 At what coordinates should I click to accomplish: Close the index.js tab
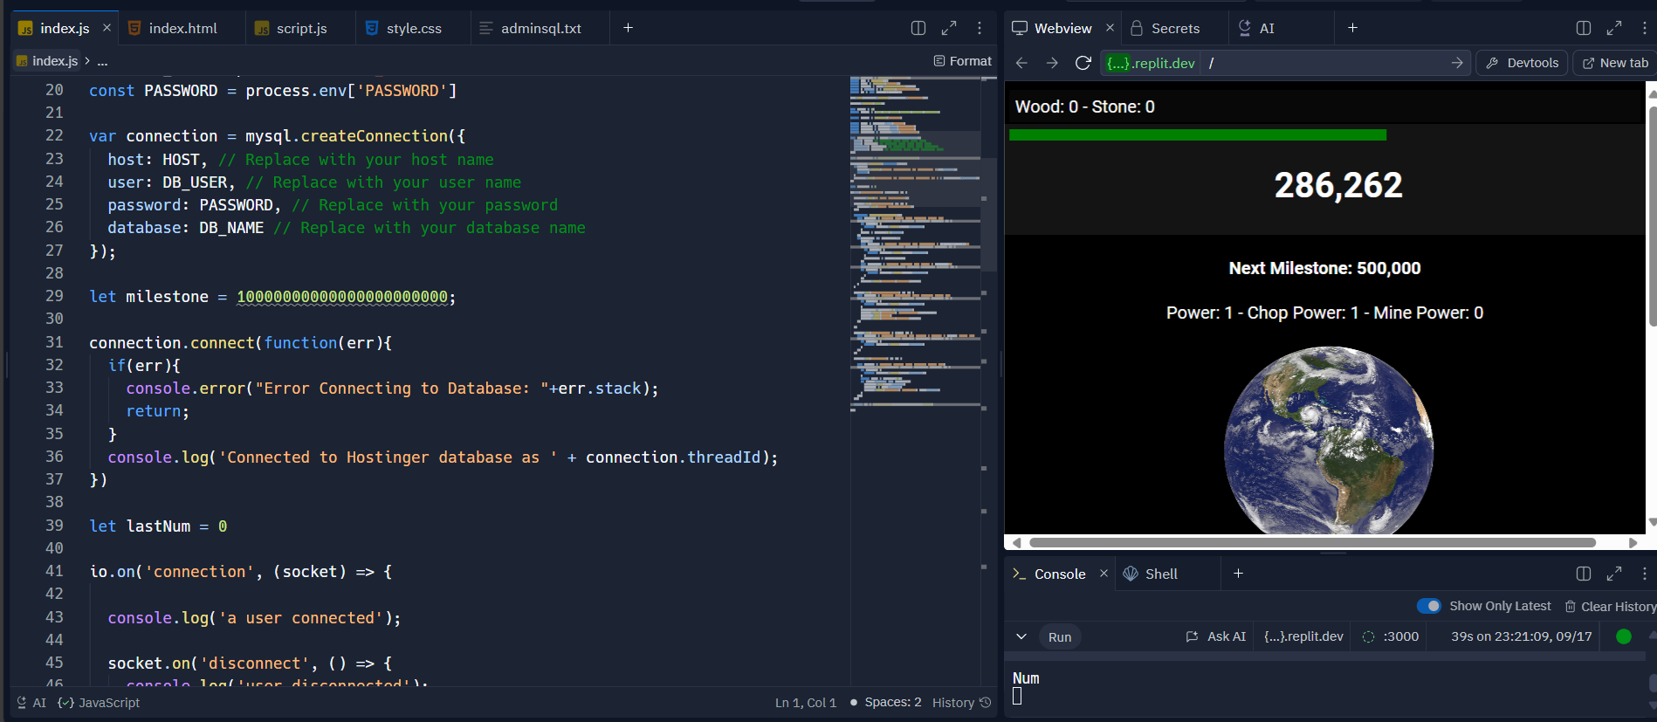click(x=107, y=28)
